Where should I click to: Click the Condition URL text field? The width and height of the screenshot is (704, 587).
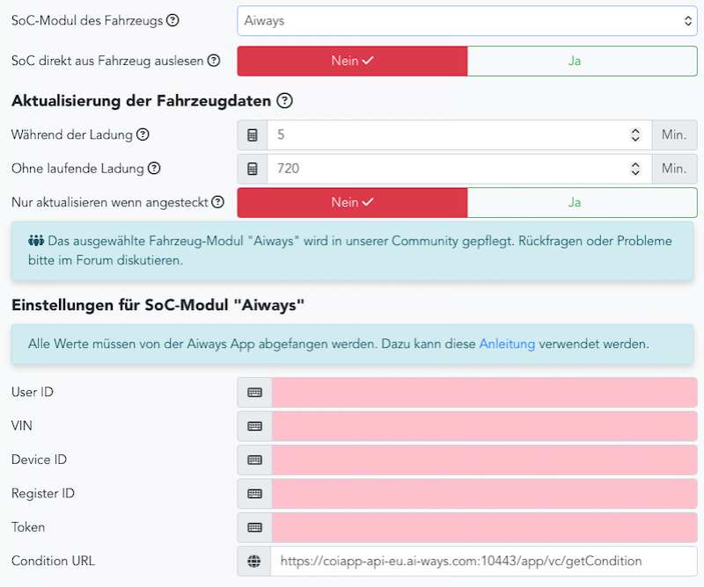[x=484, y=561]
